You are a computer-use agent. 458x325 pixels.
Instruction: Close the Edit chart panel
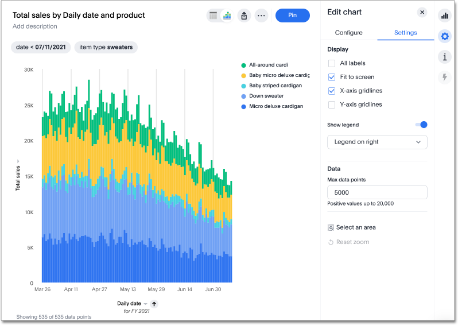(422, 12)
